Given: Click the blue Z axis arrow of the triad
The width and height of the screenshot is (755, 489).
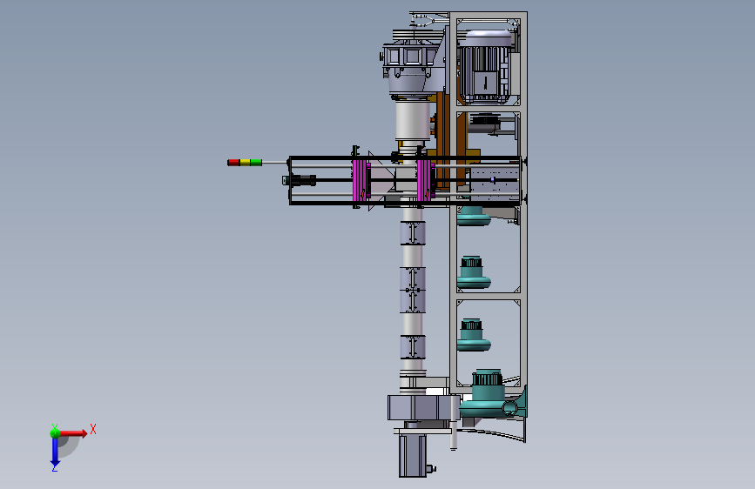Looking at the screenshot, I should [55, 452].
